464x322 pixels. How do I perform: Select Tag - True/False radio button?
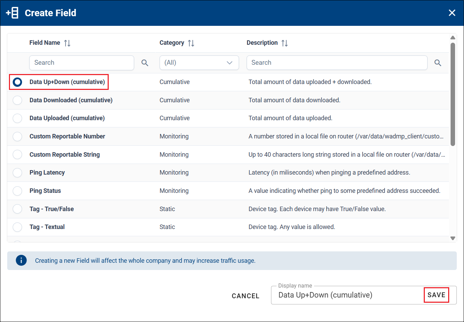(x=17, y=209)
